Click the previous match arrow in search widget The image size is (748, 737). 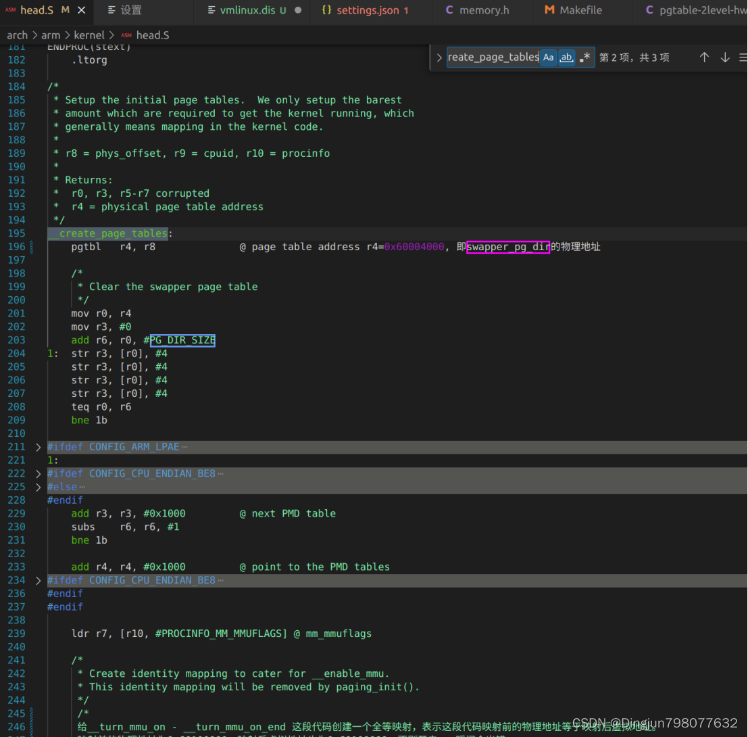704,57
